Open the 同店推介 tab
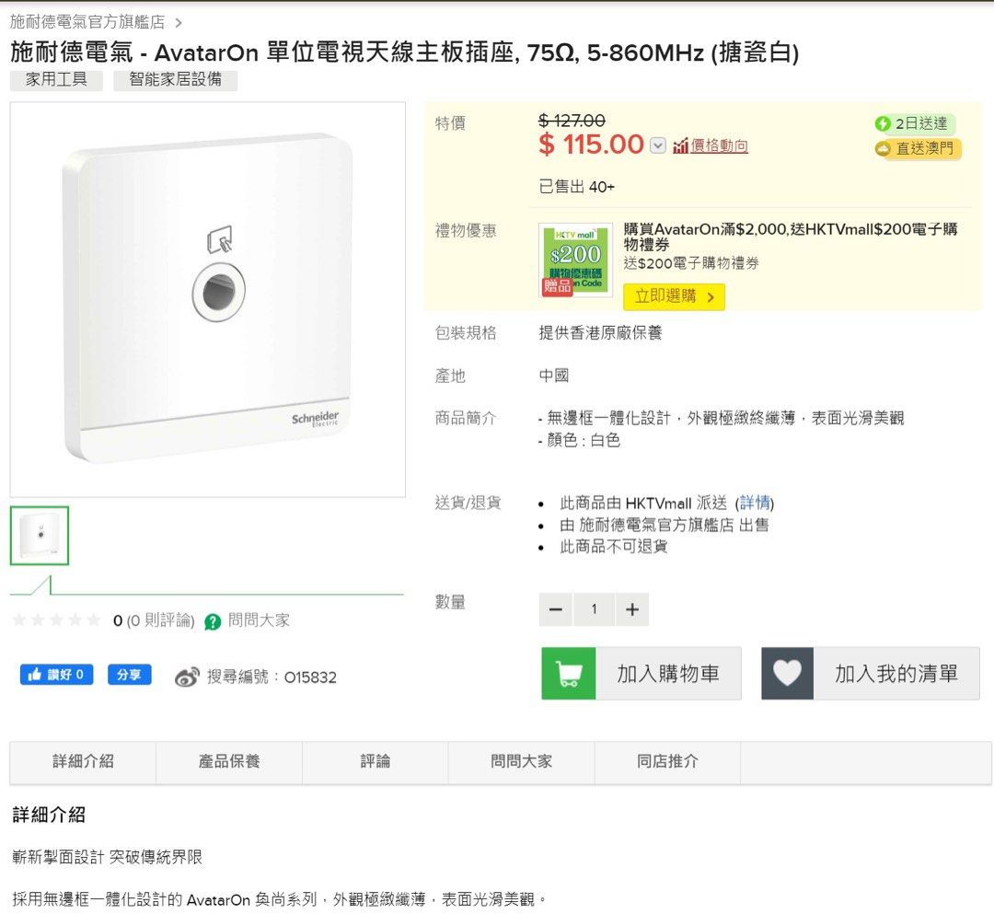Viewport: 994px width, 914px height. (x=666, y=762)
